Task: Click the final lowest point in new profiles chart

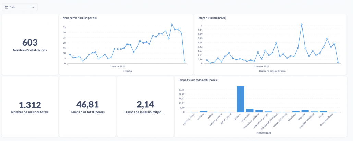Action: [x=185, y=62]
